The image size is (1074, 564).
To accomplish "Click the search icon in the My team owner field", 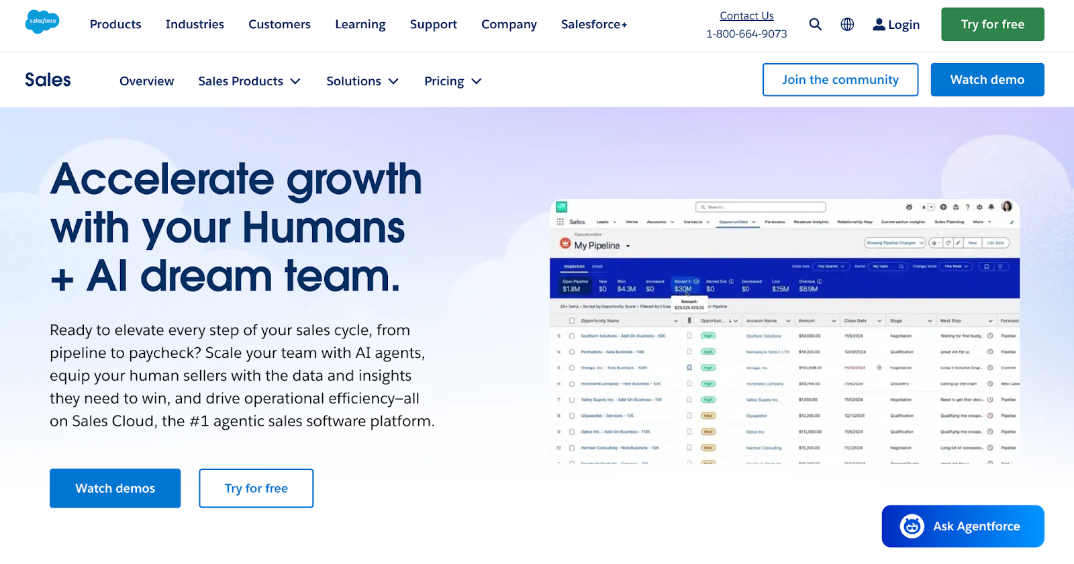I will 901,267.
